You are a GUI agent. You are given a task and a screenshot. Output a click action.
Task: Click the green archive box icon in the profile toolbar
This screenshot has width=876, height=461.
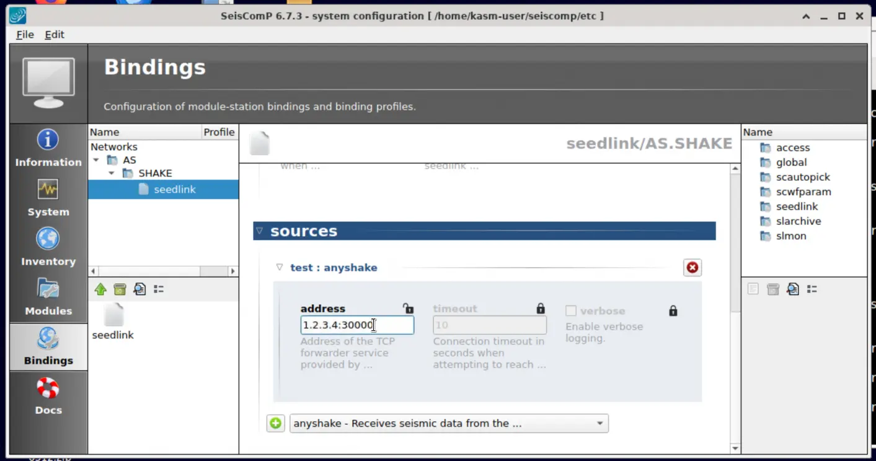click(120, 289)
